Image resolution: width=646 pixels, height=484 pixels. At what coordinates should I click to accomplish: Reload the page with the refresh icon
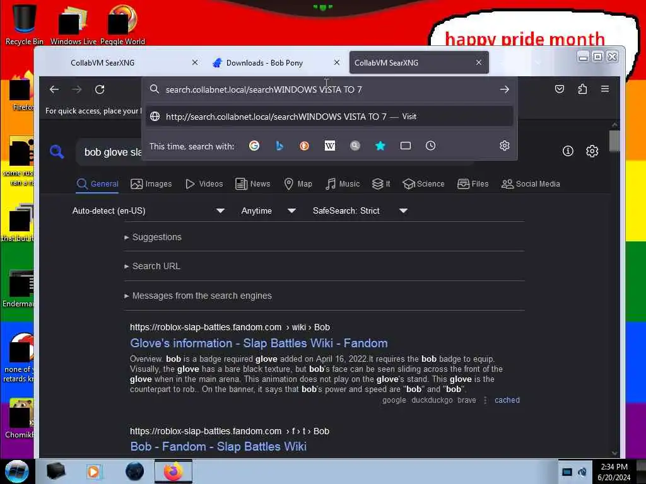100,89
